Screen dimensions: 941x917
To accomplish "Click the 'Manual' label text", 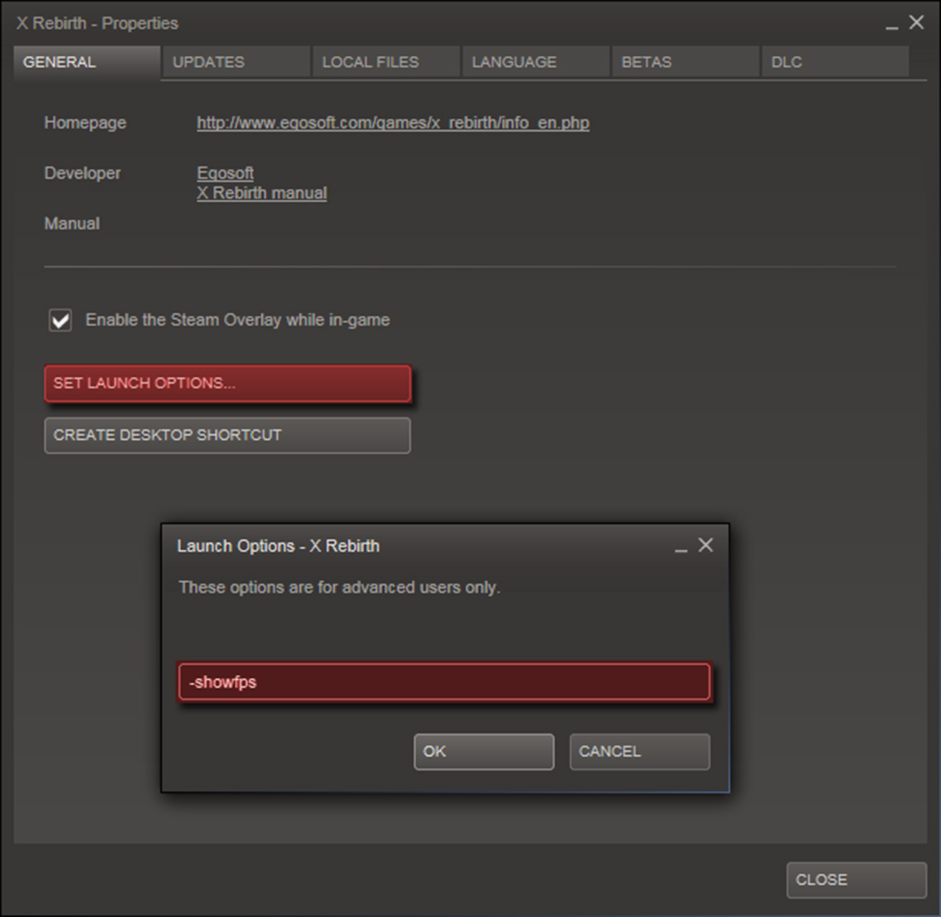I will pos(72,224).
